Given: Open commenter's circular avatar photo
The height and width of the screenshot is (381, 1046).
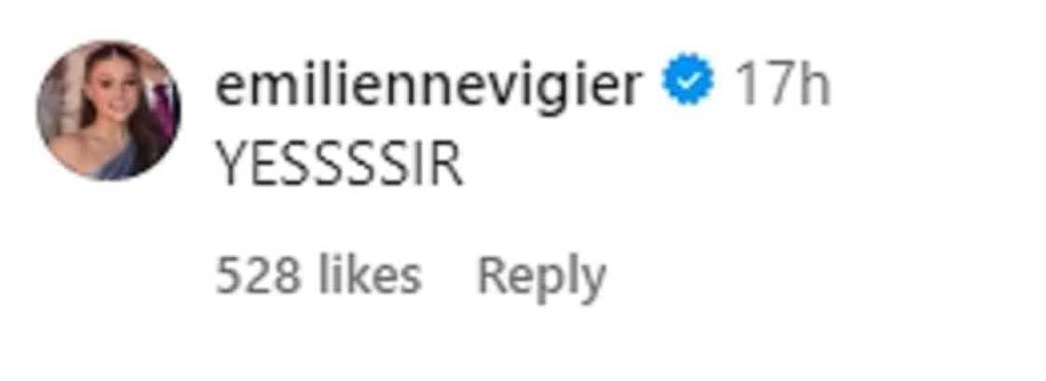Looking at the screenshot, I should point(108,111).
